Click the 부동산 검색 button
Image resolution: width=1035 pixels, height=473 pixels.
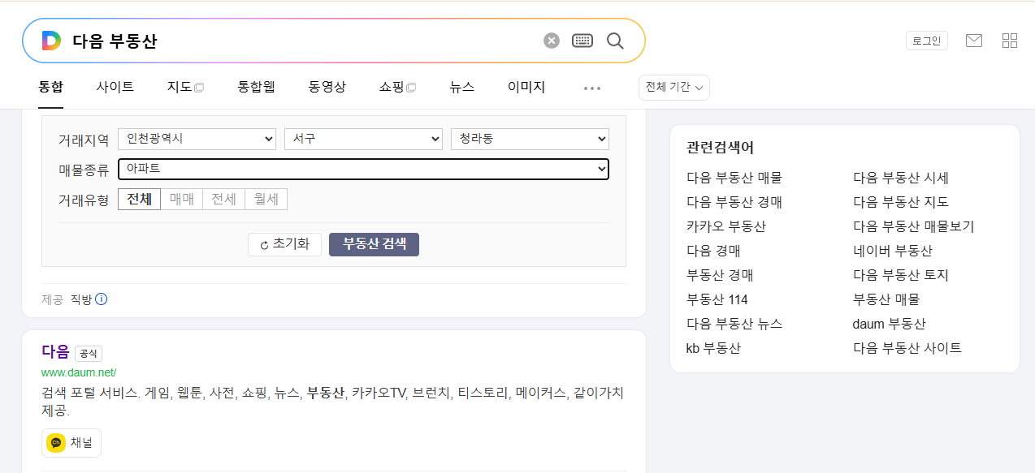click(x=374, y=244)
